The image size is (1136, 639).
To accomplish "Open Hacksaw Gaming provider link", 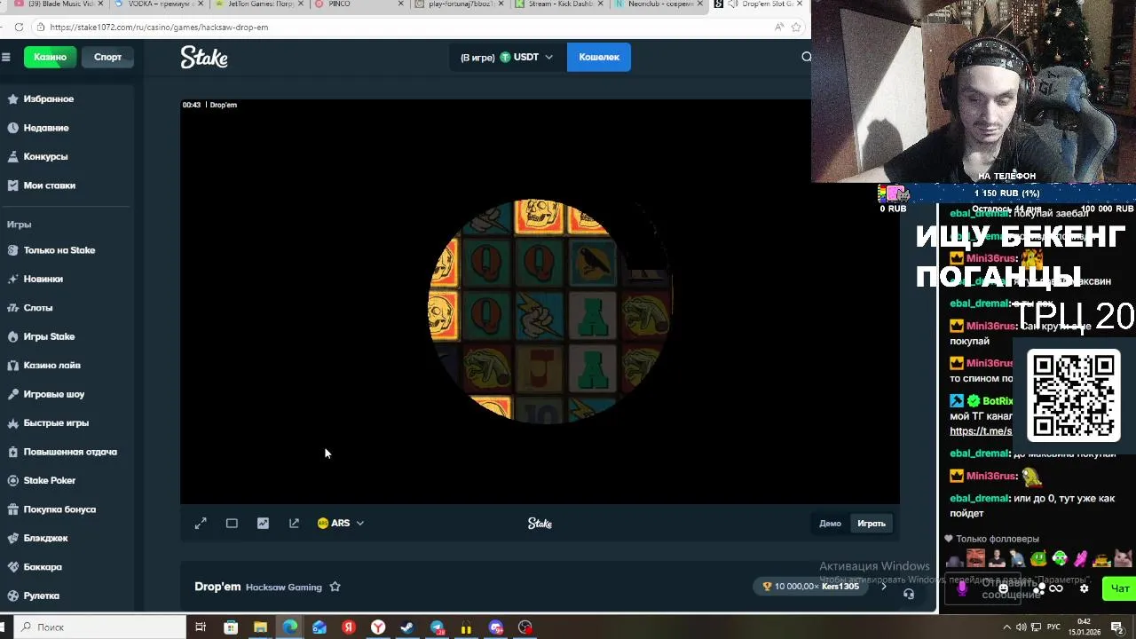I will (x=283, y=588).
